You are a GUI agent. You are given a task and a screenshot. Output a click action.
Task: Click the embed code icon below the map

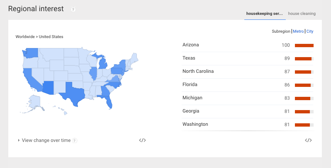[142, 140]
